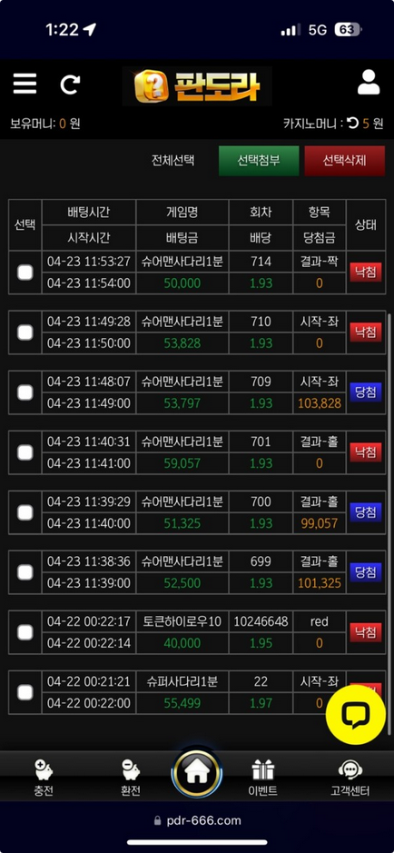Tick checkbox for round 700 bet
The image size is (394, 853).
(x=25, y=512)
